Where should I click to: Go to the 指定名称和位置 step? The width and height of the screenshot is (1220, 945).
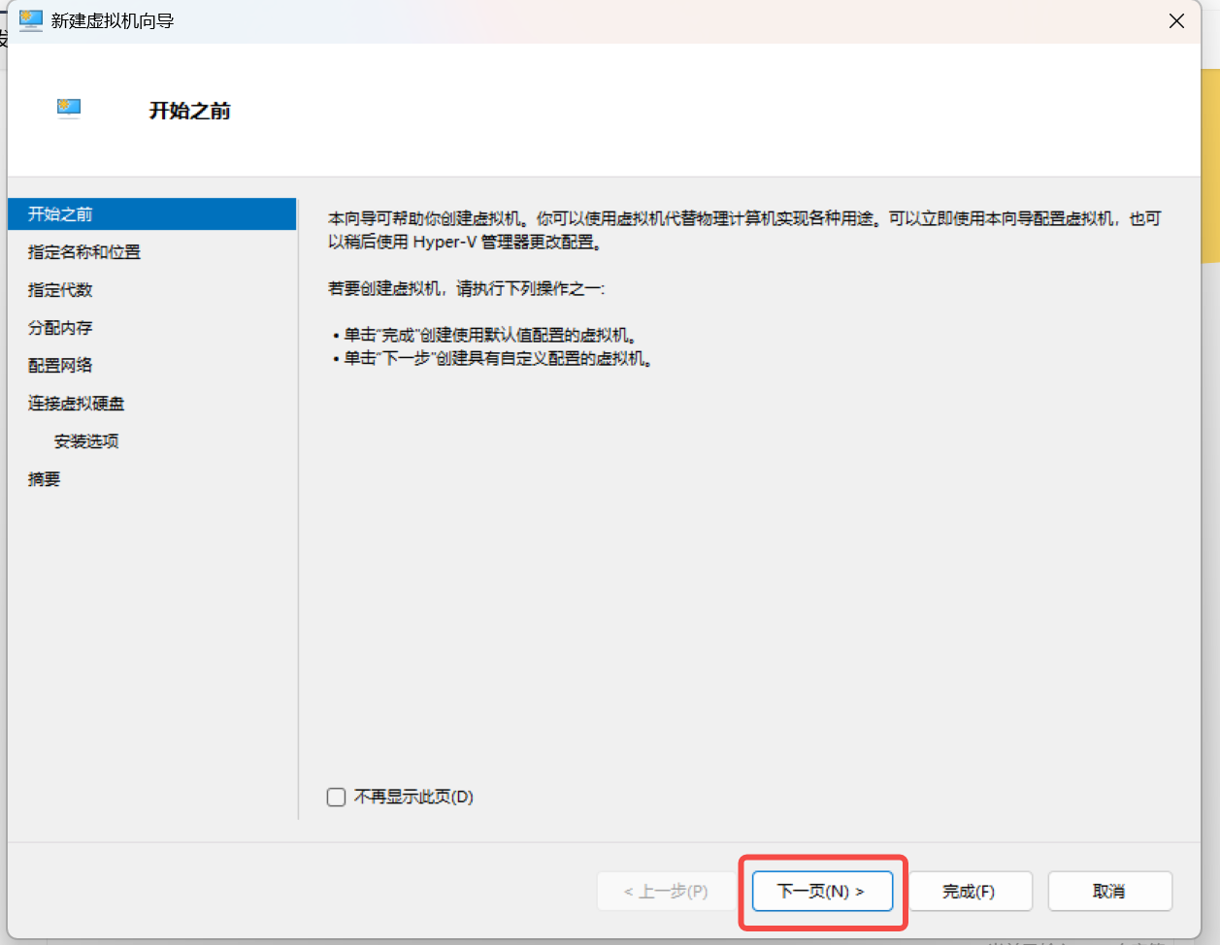click(x=84, y=252)
